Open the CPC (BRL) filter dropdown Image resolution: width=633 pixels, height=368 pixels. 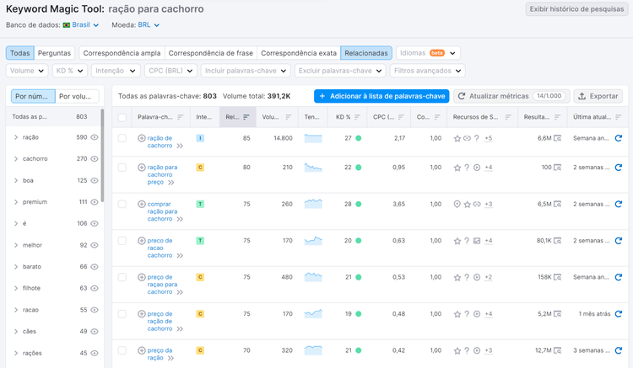point(170,71)
